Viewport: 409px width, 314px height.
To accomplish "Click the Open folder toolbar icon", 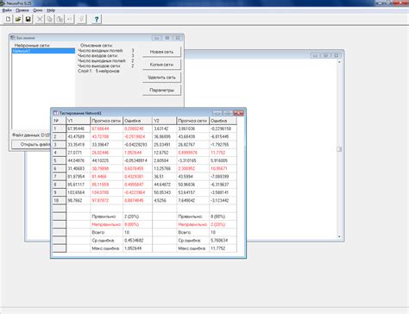I will (18, 19).
